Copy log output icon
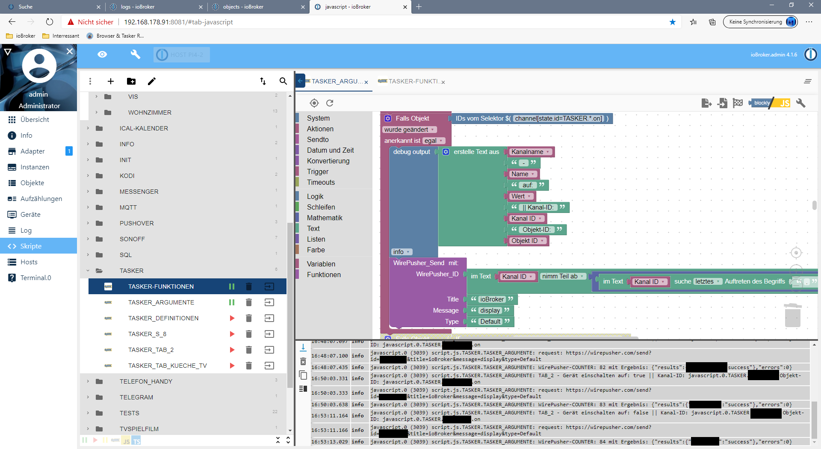This screenshot has width=821, height=449. (x=303, y=375)
